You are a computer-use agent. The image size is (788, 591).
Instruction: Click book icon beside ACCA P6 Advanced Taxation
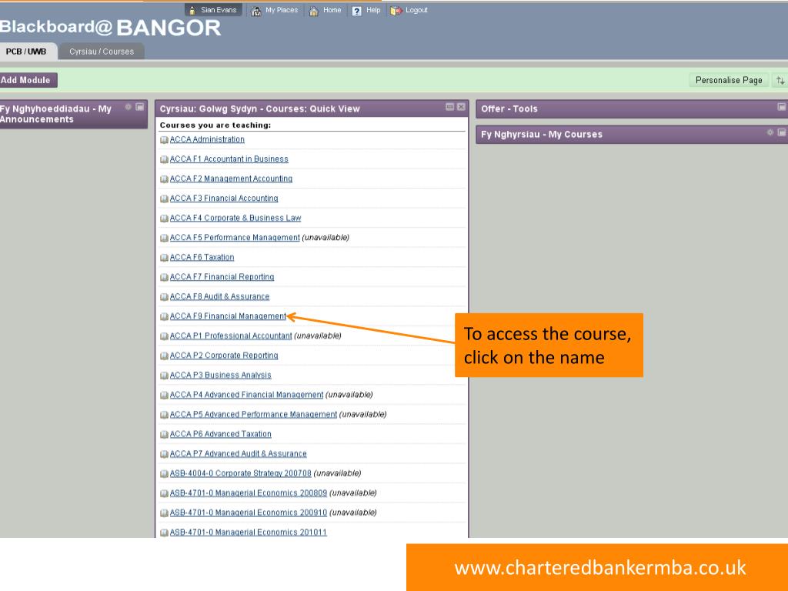[164, 434]
